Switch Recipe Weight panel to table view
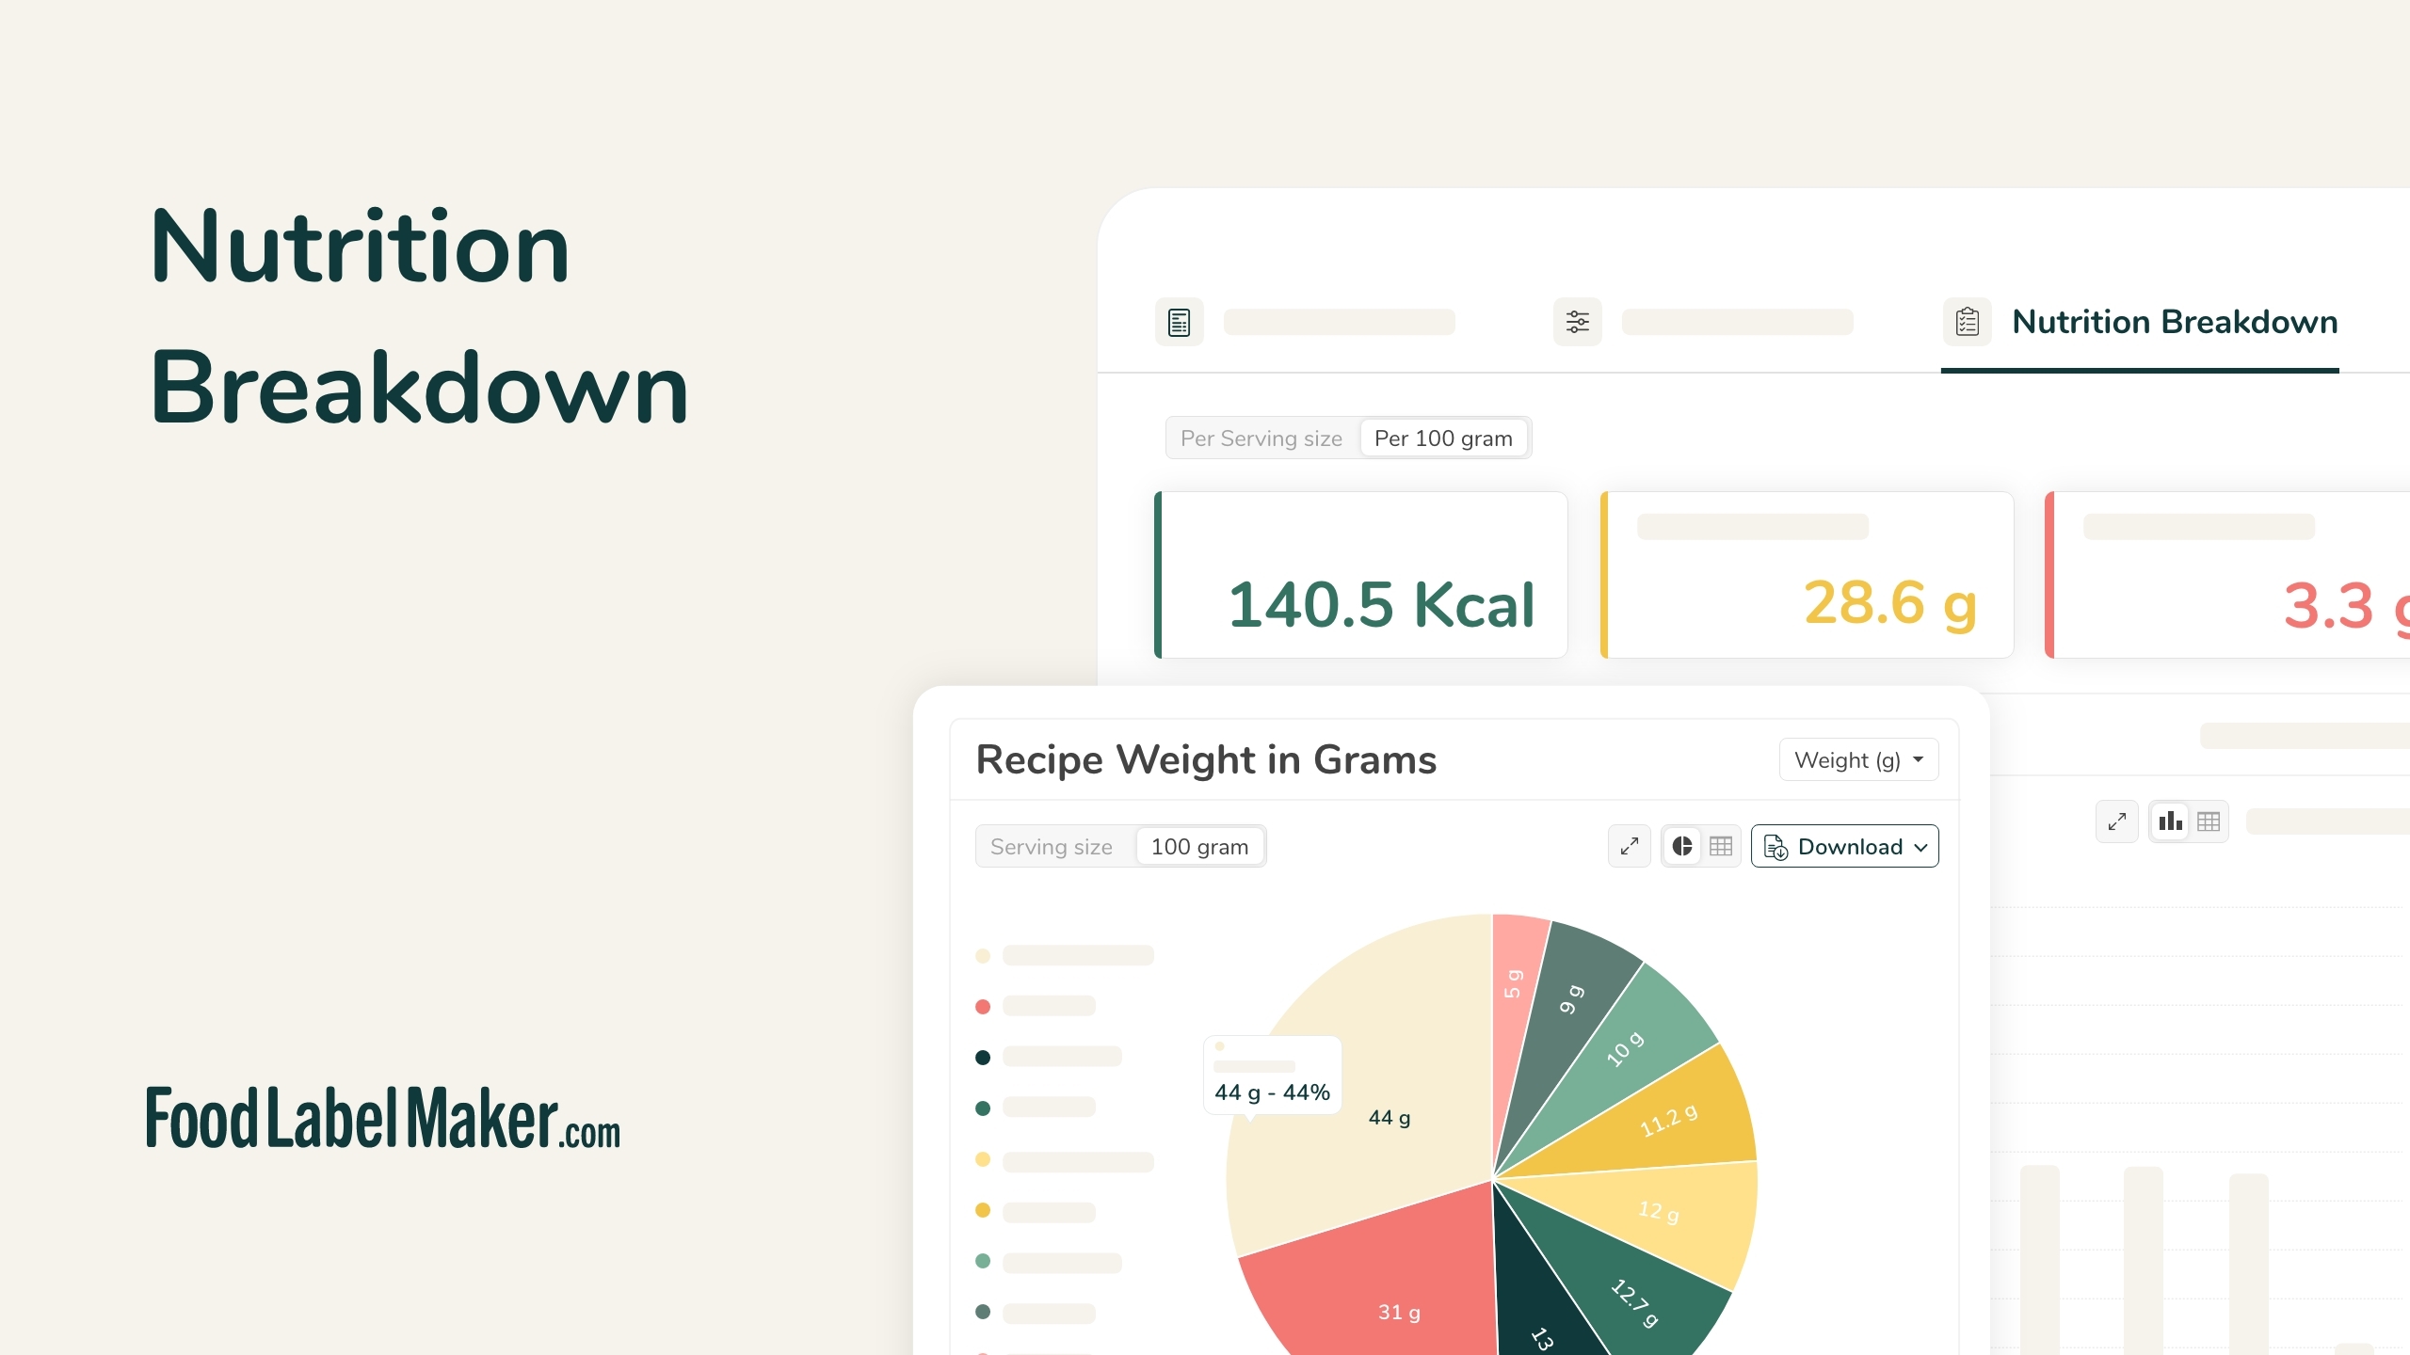2410x1355 pixels. click(x=1721, y=846)
